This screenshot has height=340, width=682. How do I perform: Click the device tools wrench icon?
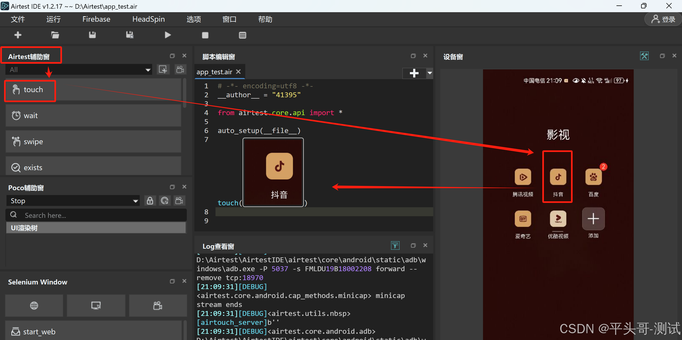click(644, 56)
